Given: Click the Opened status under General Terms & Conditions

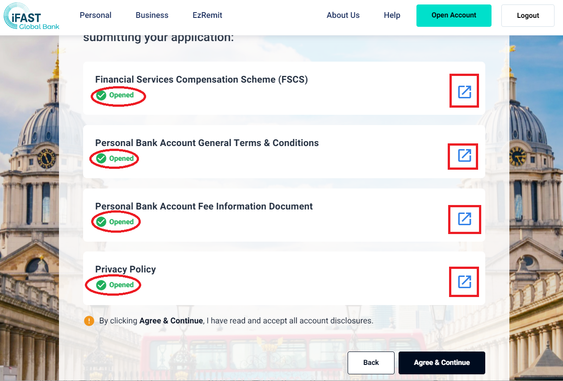Looking at the screenshot, I should click(x=121, y=159).
